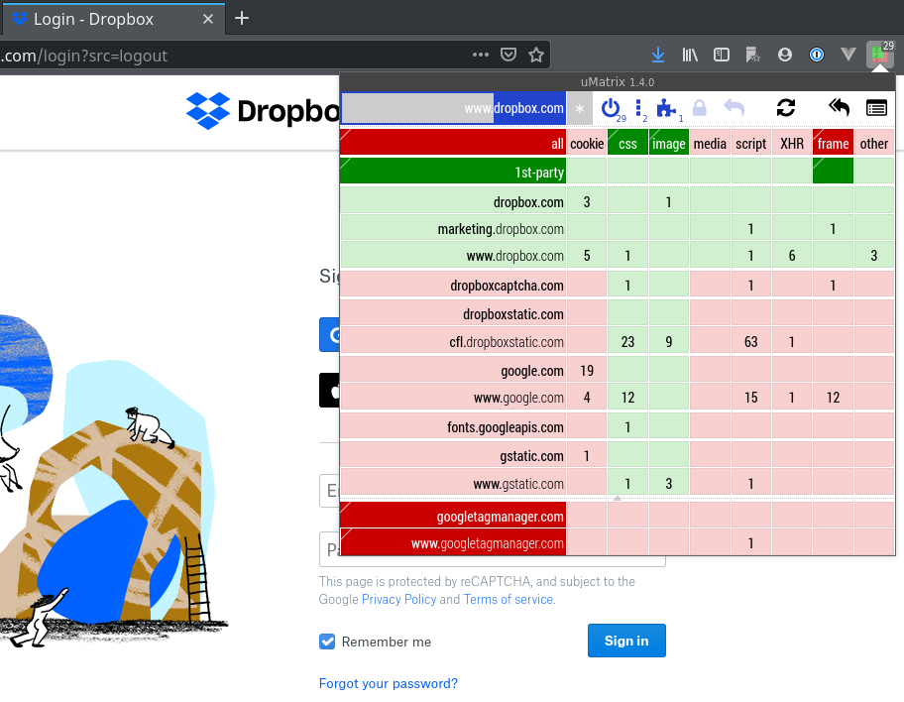904x702 pixels.
Task: Click script cell 63 for cfl.dropboxstatic.com
Action: pos(750,341)
